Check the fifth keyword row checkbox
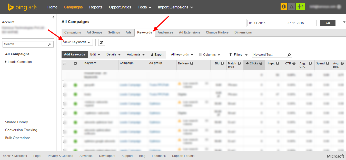This screenshot has width=346, height=160. [x=65, y=122]
